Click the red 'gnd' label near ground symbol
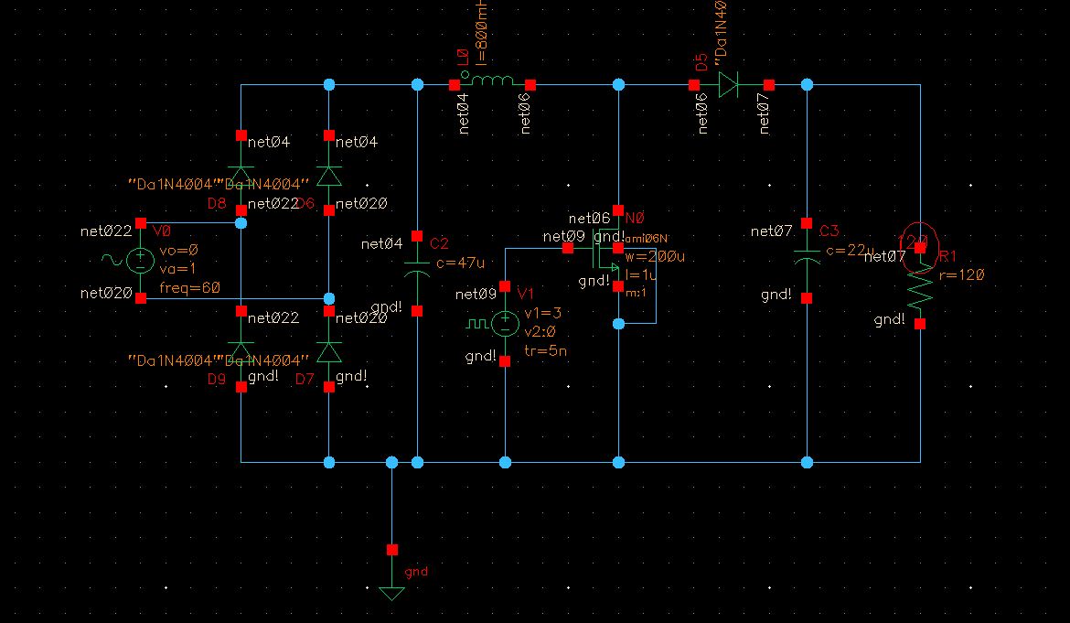The height and width of the screenshot is (623, 1070). click(x=416, y=572)
